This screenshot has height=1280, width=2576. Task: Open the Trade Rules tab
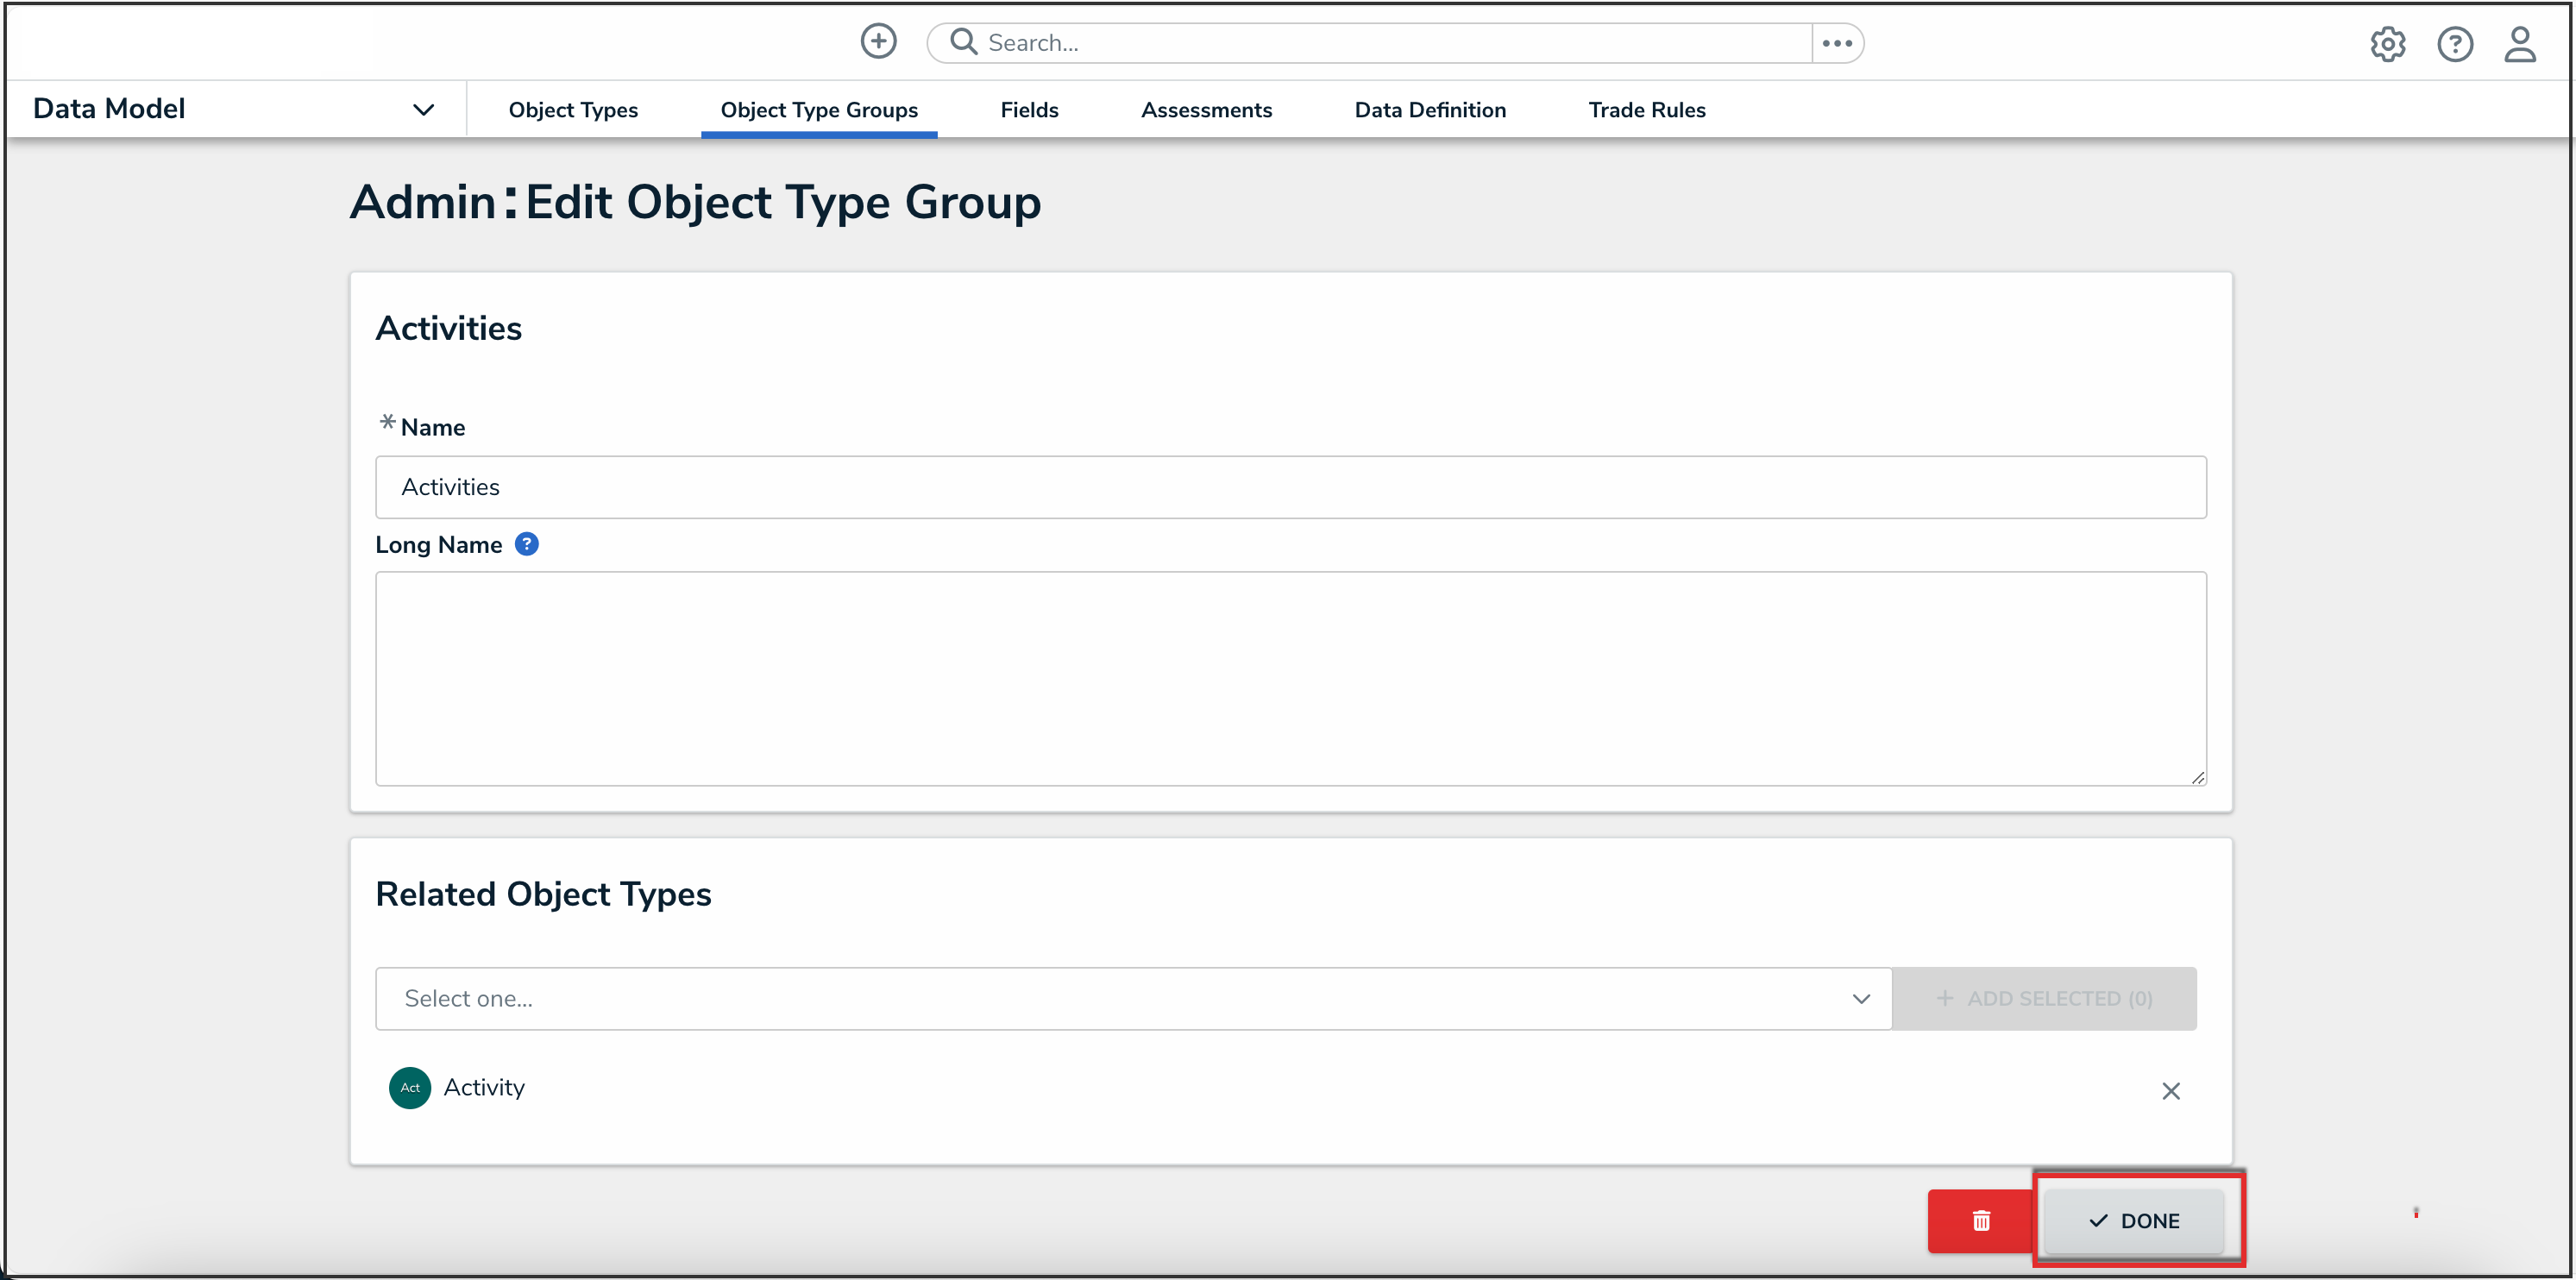click(1646, 110)
